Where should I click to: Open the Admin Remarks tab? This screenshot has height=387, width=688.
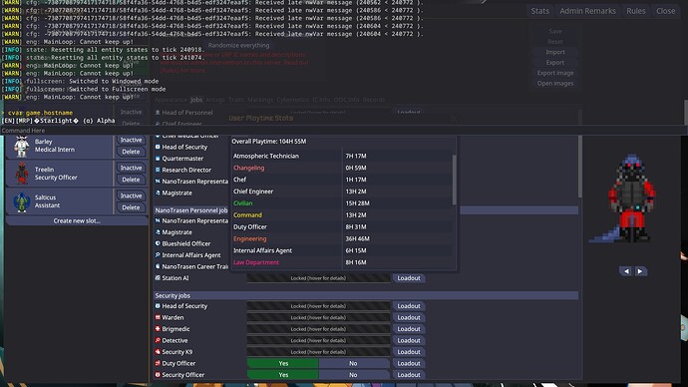pos(587,11)
